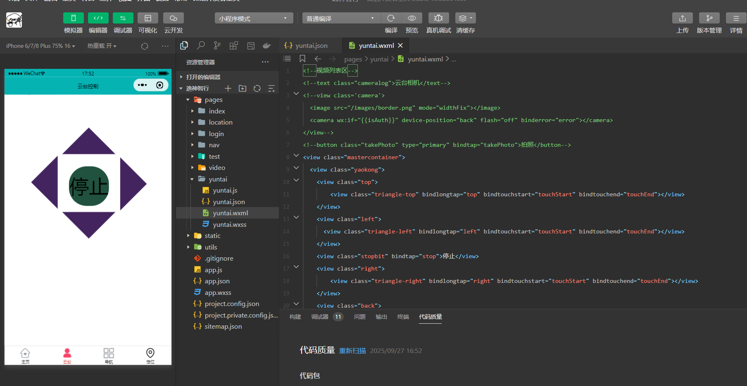Toggle the editor panel button

coord(98,18)
